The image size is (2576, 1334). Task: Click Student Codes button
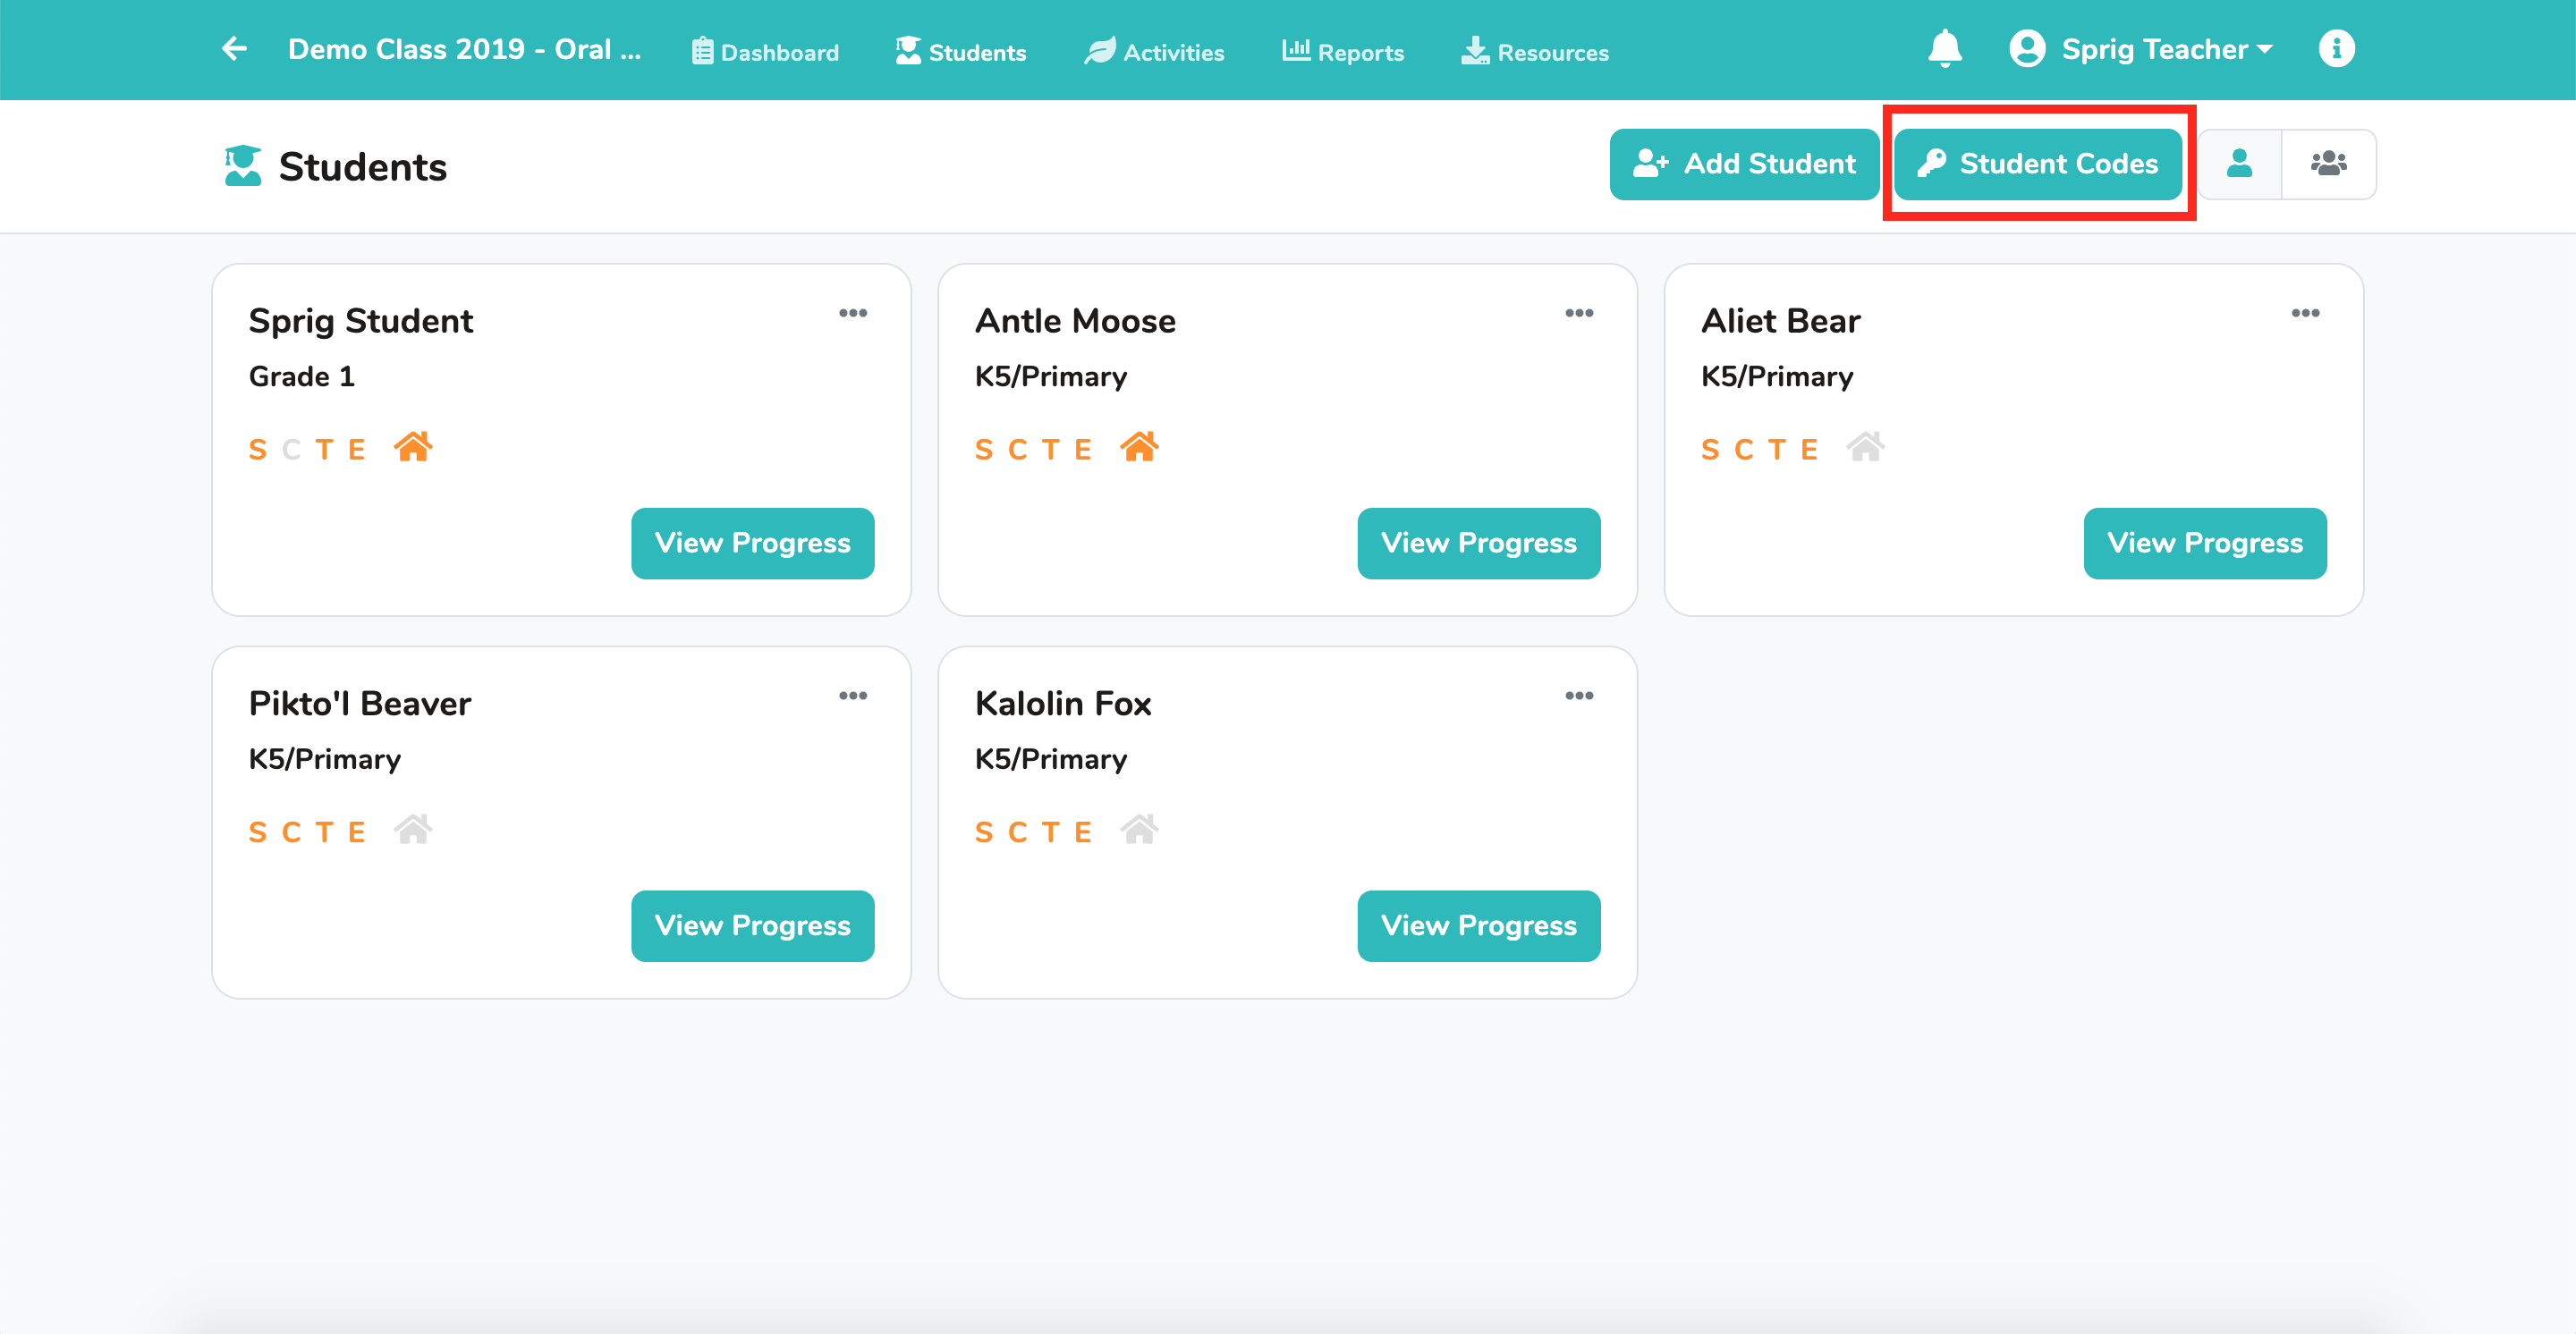pos(2038,164)
